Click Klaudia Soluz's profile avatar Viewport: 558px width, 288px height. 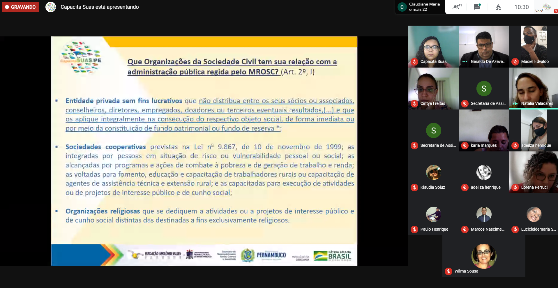[433, 172]
